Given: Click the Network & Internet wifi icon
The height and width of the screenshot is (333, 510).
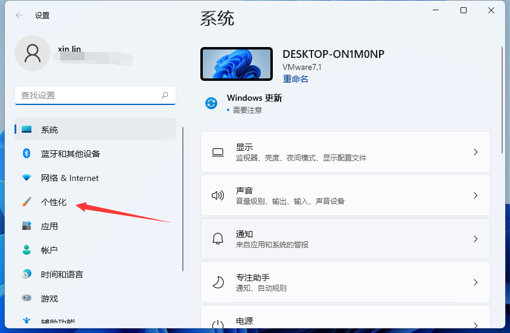Looking at the screenshot, I should pyautogui.click(x=27, y=178).
